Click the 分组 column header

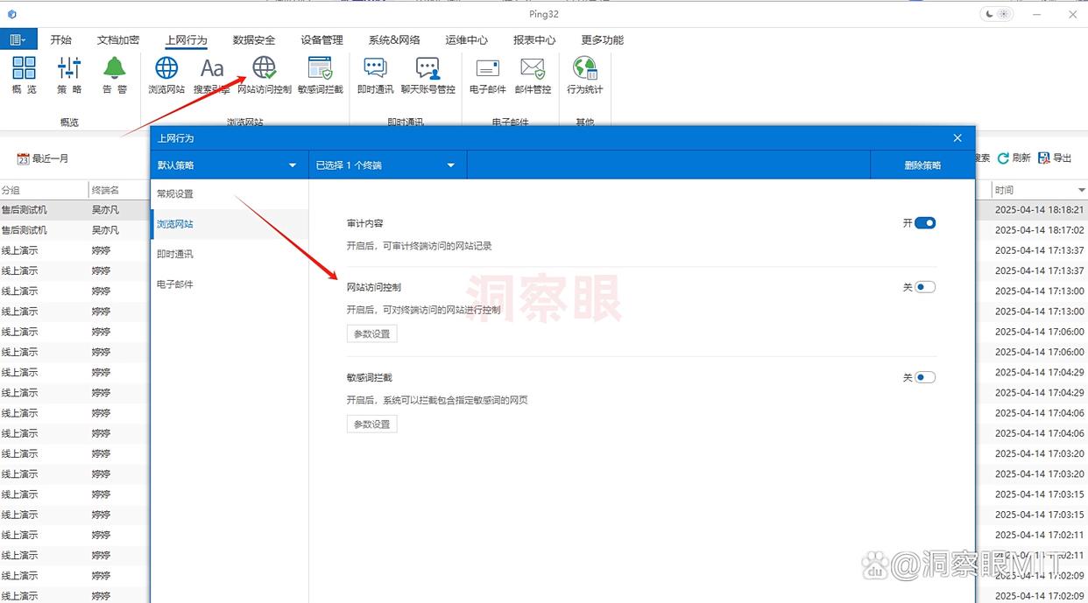tap(44, 190)
